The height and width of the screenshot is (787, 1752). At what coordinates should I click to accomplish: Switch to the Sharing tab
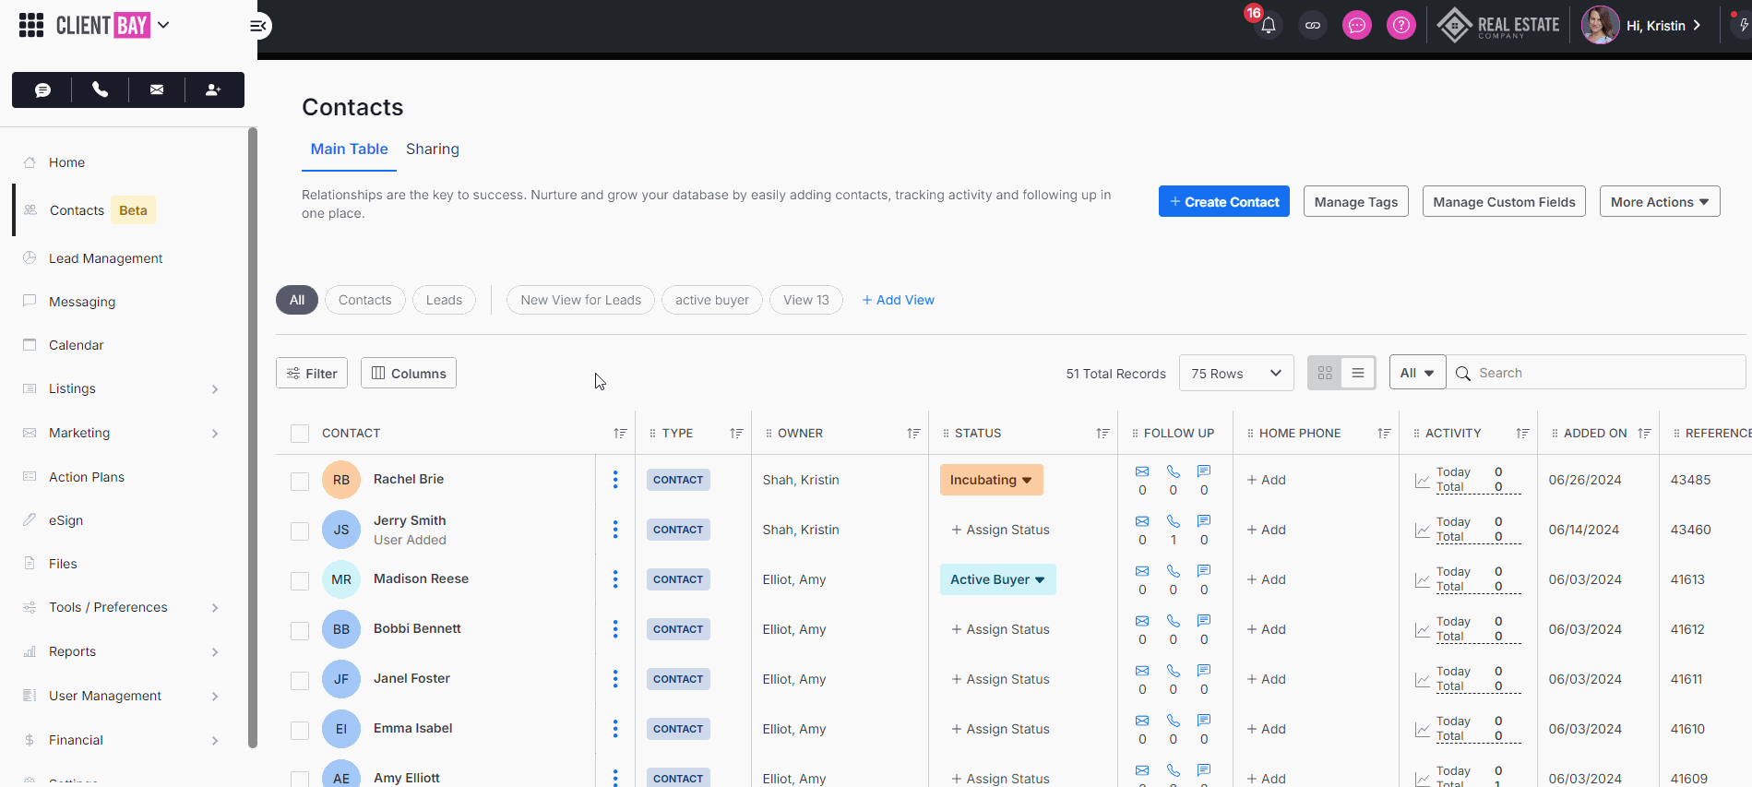433,149
